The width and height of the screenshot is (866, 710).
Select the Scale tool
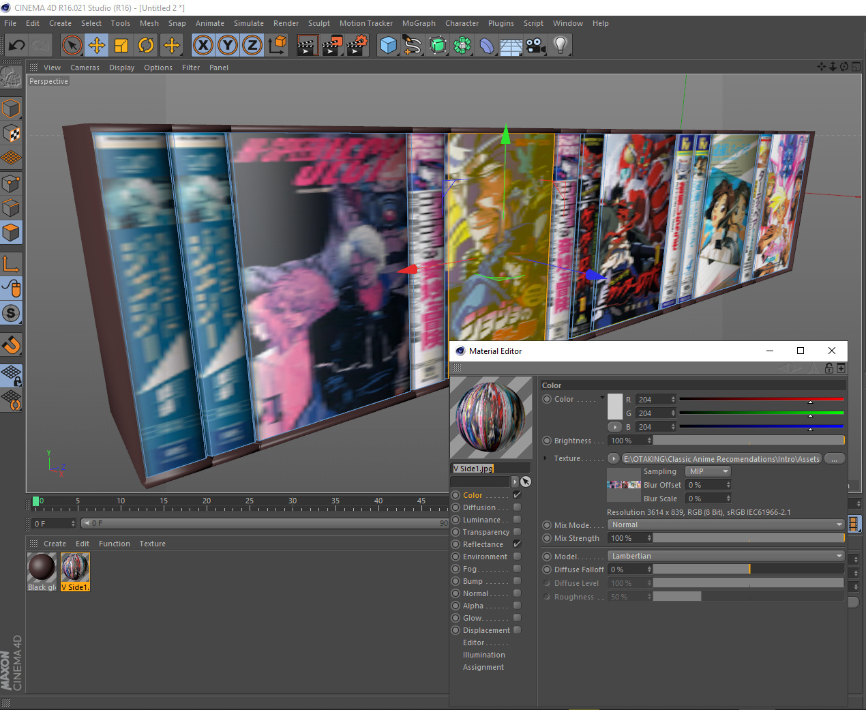click(121, 46)
